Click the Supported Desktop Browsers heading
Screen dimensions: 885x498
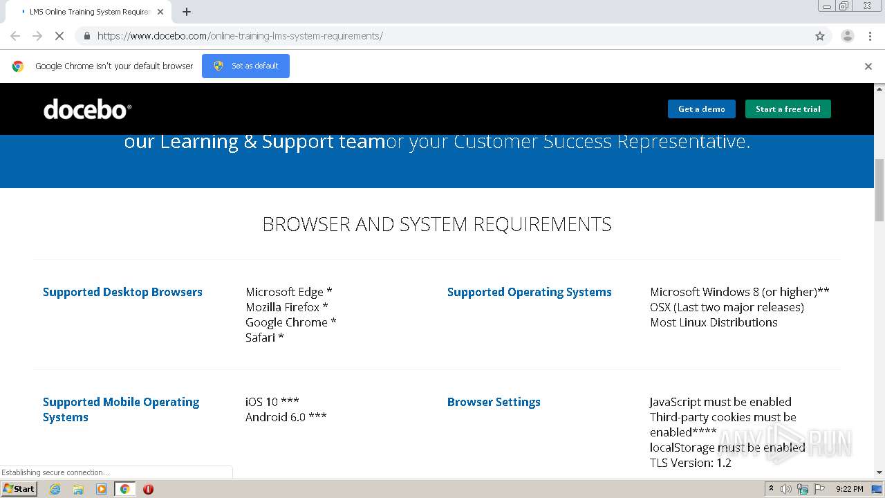122,292
